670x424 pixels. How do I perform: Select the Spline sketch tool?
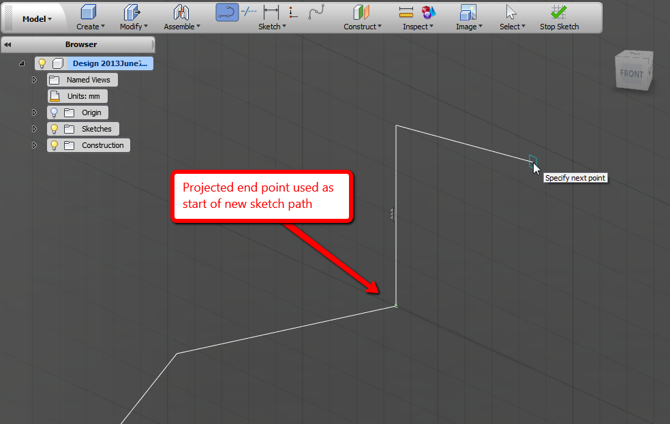[x=316, y=12]
